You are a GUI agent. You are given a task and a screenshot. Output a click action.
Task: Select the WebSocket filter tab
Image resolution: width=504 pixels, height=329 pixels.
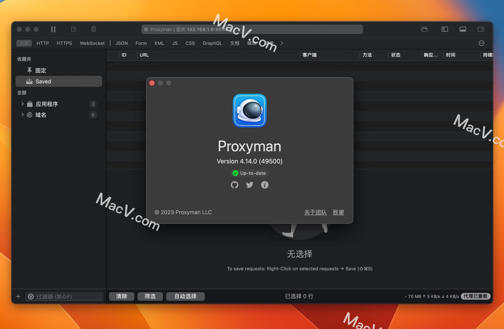click(x=92, y=43)
